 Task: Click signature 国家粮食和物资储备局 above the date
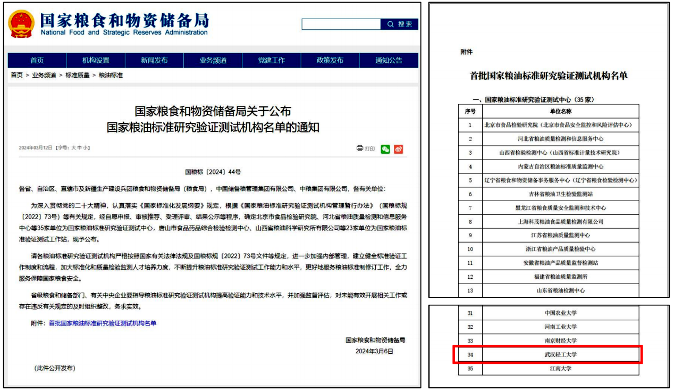[375, 340]
